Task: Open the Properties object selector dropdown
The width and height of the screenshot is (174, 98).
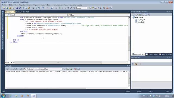Action: [171, 61]
